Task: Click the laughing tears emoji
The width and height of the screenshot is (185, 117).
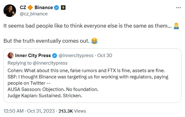Action: 94,41
